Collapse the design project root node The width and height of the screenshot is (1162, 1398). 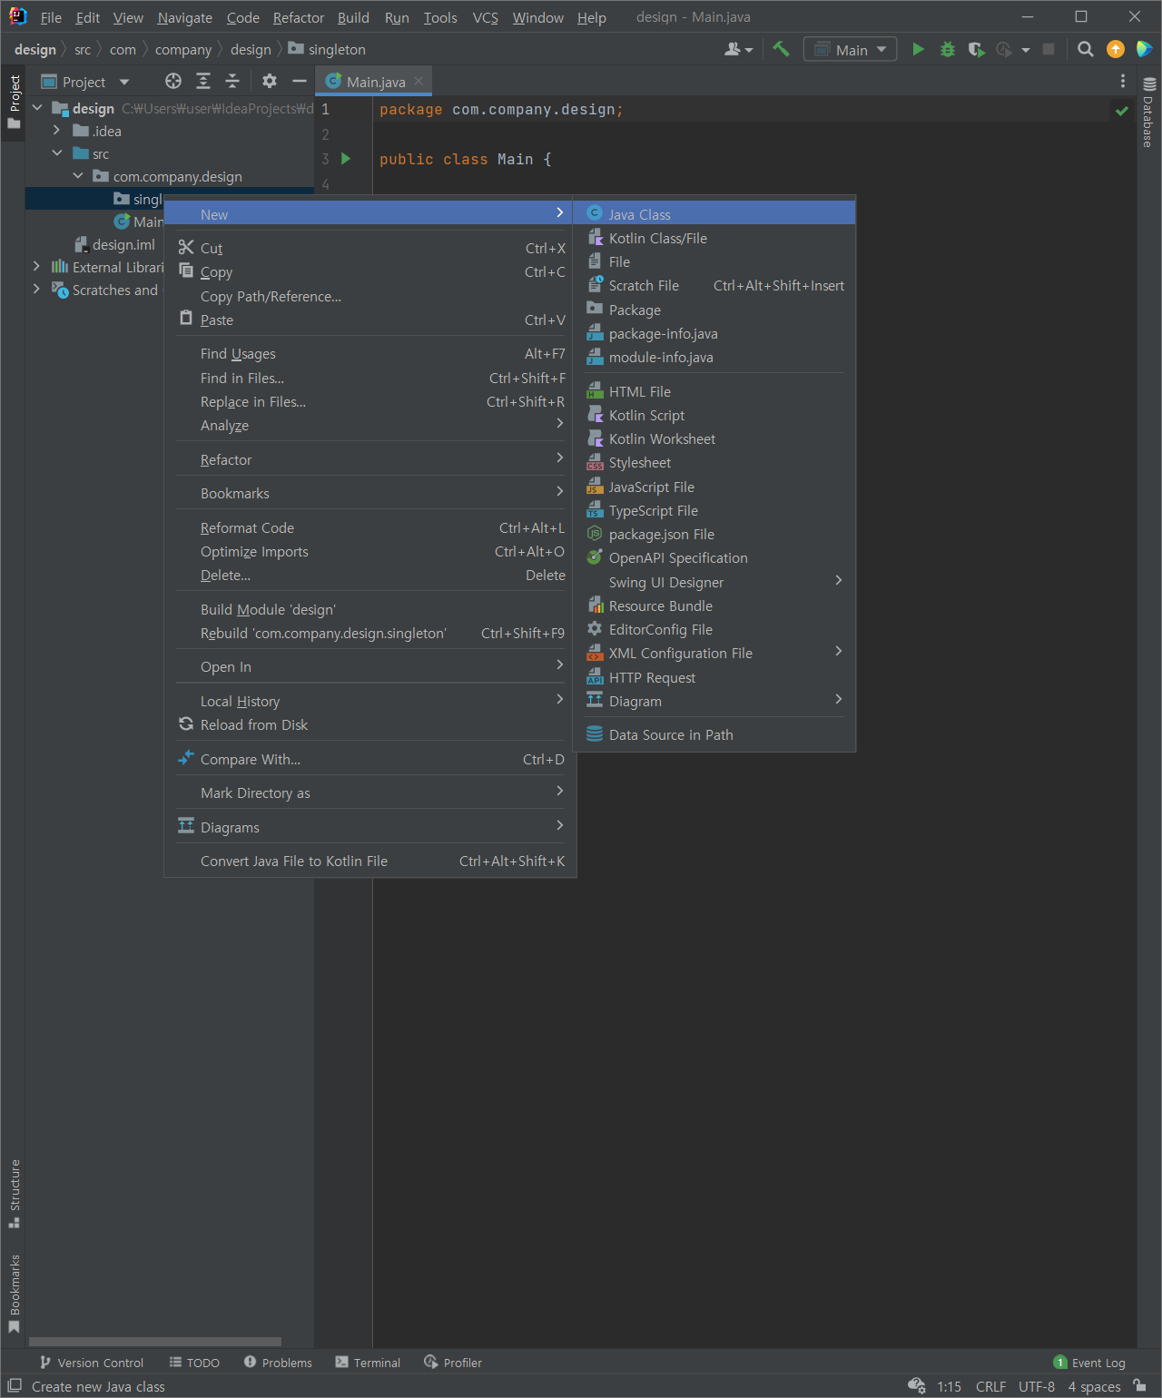(37, 108)
